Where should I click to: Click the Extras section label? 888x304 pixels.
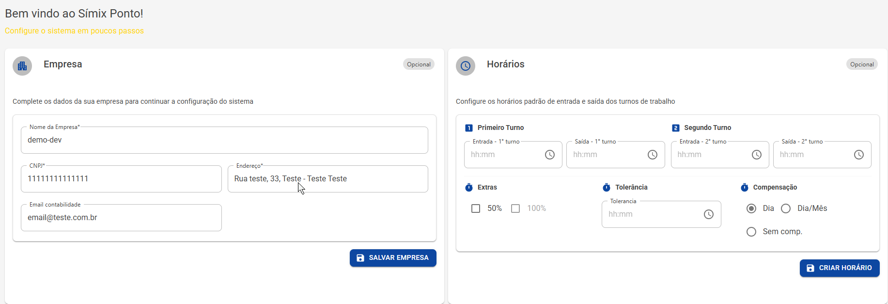pyautogui.click(x=487, y=188)
